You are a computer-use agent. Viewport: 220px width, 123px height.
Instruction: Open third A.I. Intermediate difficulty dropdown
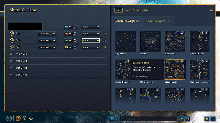[47, 47]
